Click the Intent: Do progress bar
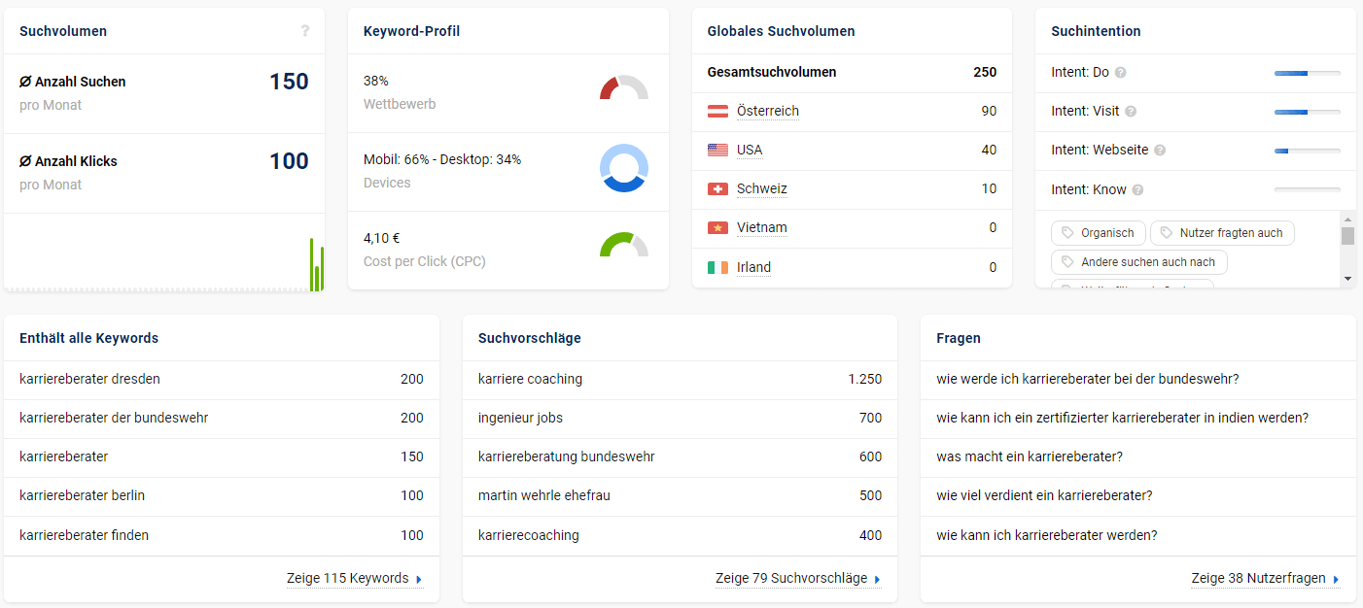This screenshot has height=608, width=1363. point(1307,73)
